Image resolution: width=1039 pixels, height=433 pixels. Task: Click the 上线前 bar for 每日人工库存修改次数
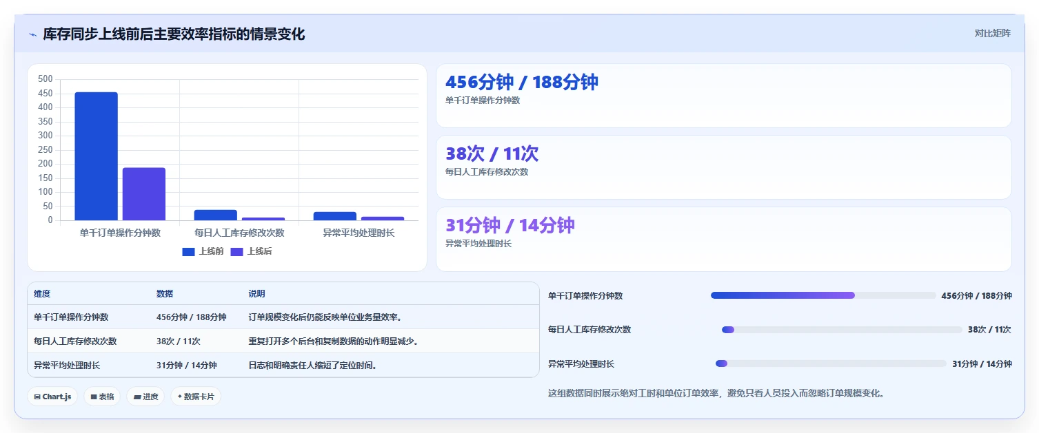(215, 215)
